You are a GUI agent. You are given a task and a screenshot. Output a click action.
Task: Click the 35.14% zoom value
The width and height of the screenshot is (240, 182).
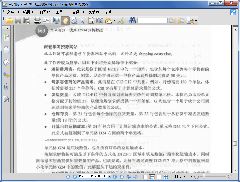point(180,177)
